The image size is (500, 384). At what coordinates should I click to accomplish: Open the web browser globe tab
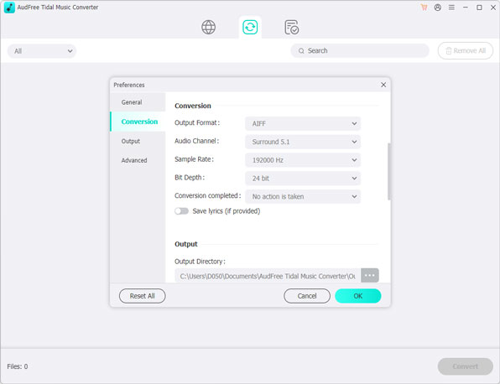[208, 27]
